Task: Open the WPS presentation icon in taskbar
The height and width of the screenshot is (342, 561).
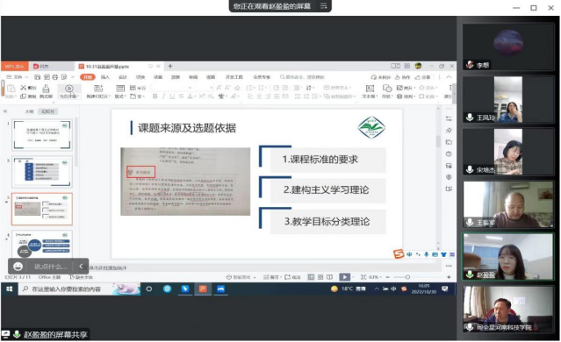Action: [x=203, y=289]
